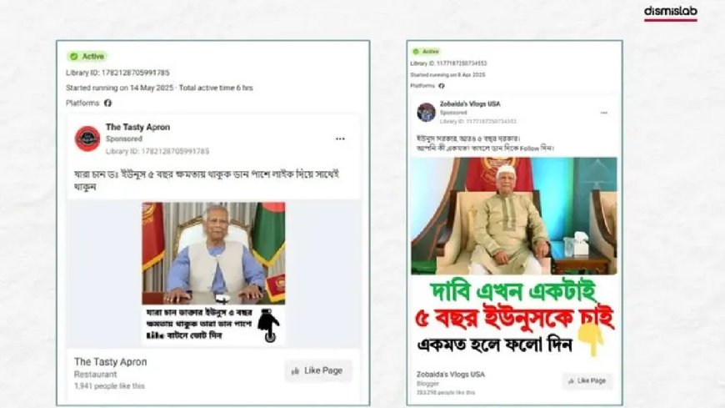Image resolution: width=725 pixels, height=408 pixels.
Task: Click the Facebook platform icon in left ad
Action: (107, 103)
